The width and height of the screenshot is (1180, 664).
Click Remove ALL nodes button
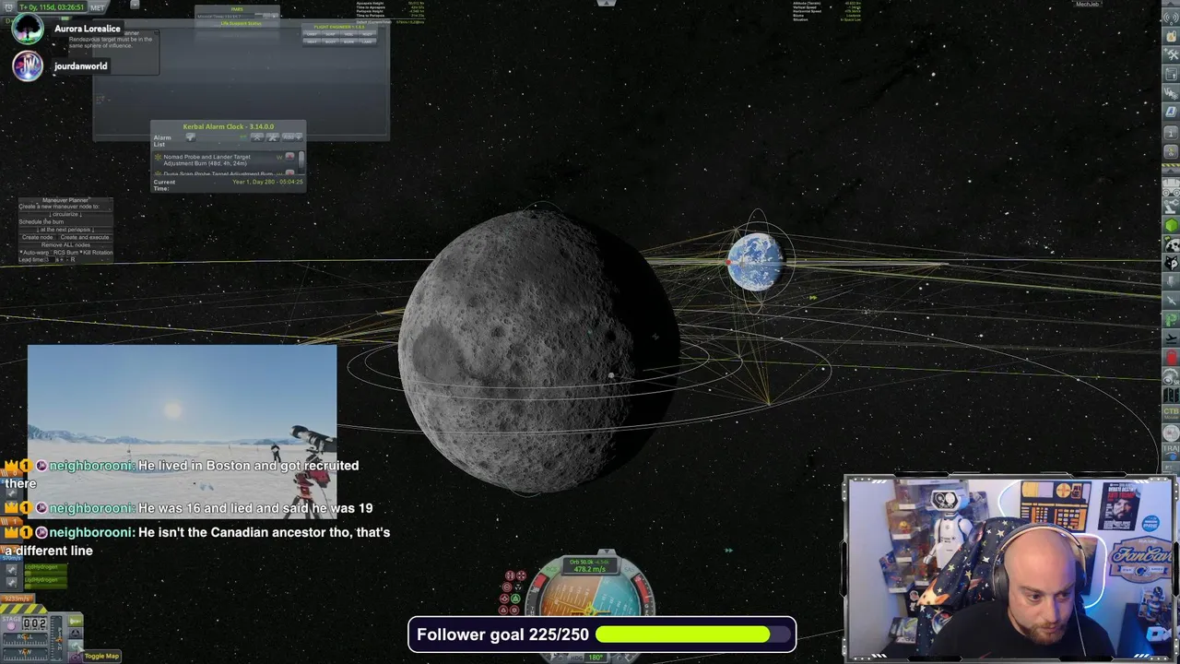pos(65,245)
